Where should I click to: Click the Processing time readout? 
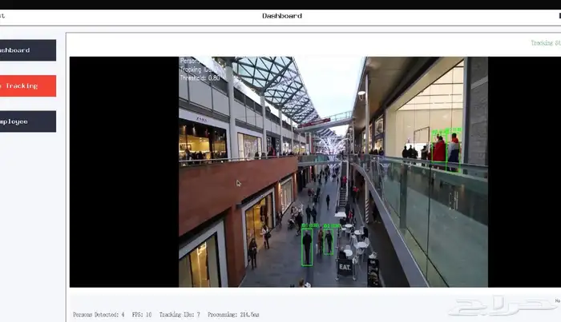(233, 315)
